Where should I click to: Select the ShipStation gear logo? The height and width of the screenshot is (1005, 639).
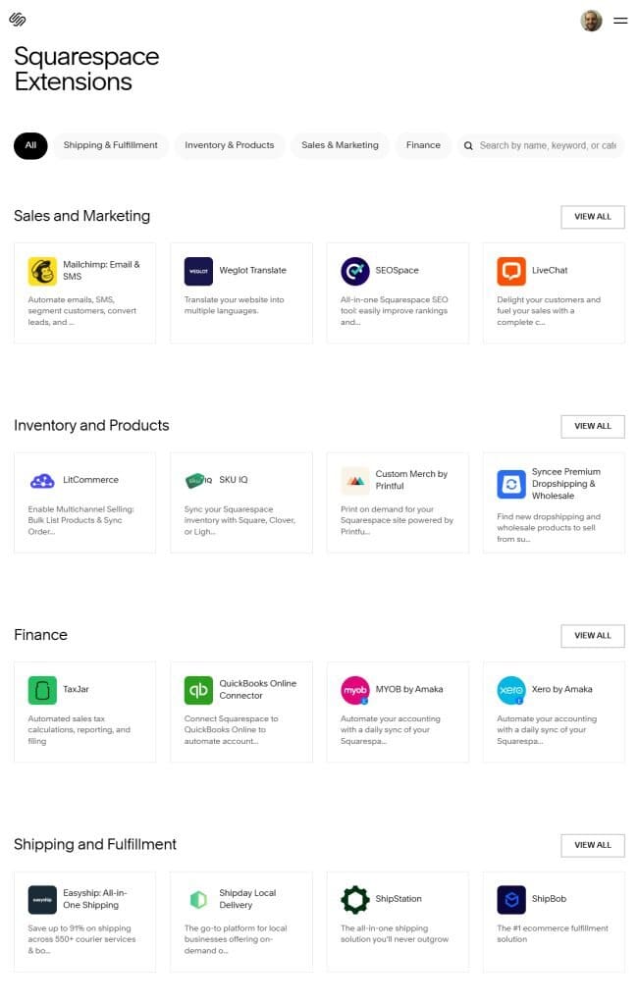(353, 898)
